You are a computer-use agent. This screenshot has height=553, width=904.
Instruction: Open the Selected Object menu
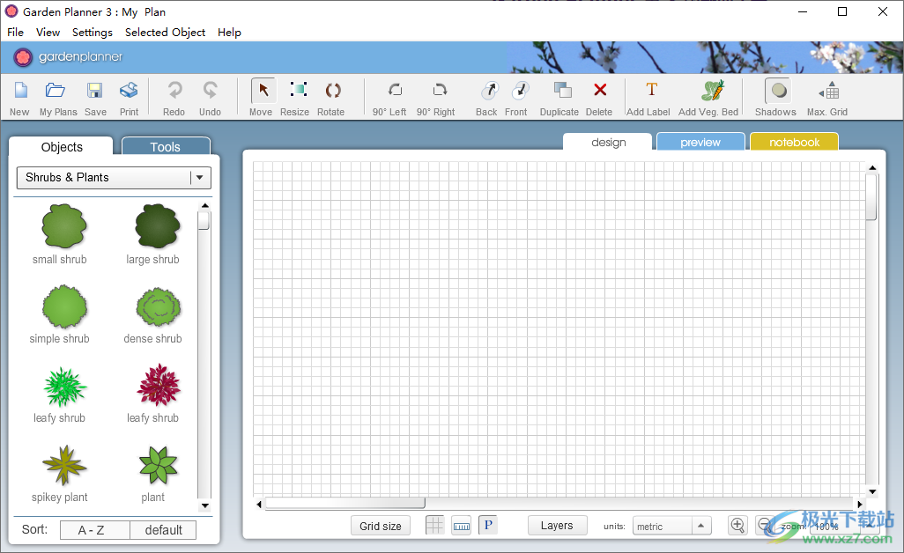(x=165, y=33)
